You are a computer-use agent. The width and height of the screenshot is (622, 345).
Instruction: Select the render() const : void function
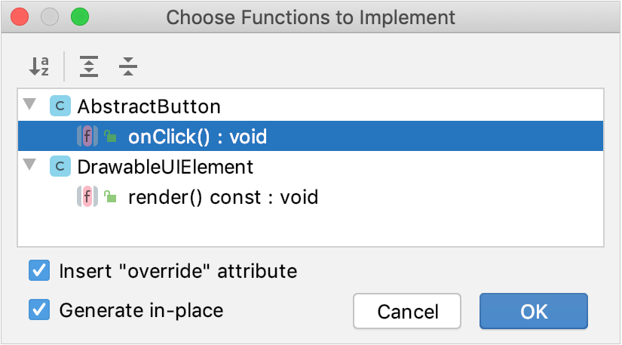[223, 198]
